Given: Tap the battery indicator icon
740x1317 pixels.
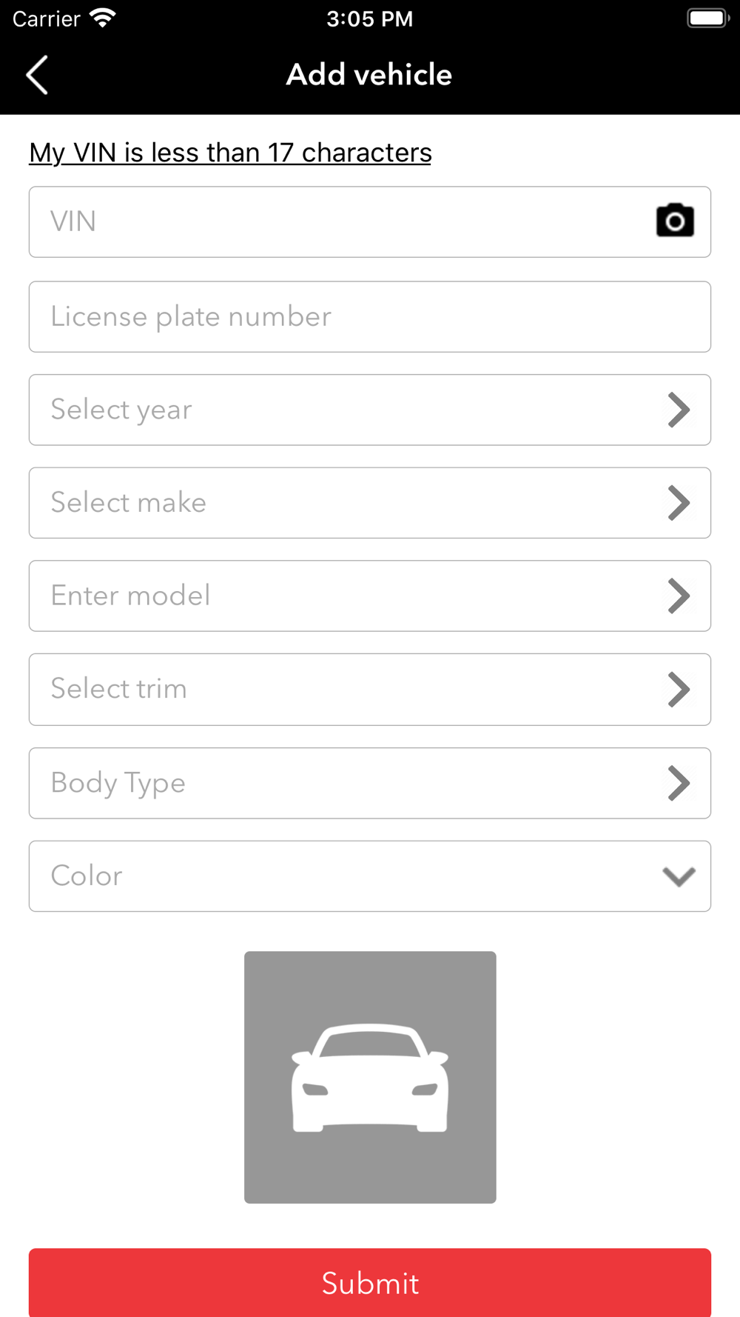Looking at the screenshot, I should click(708, 18).
